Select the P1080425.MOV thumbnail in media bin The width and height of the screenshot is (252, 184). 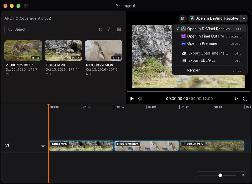coord(23,50)
